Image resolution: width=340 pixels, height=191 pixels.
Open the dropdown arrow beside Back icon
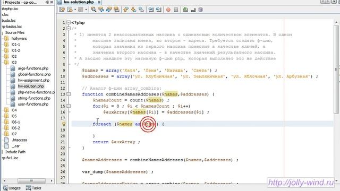coord(75,10)
